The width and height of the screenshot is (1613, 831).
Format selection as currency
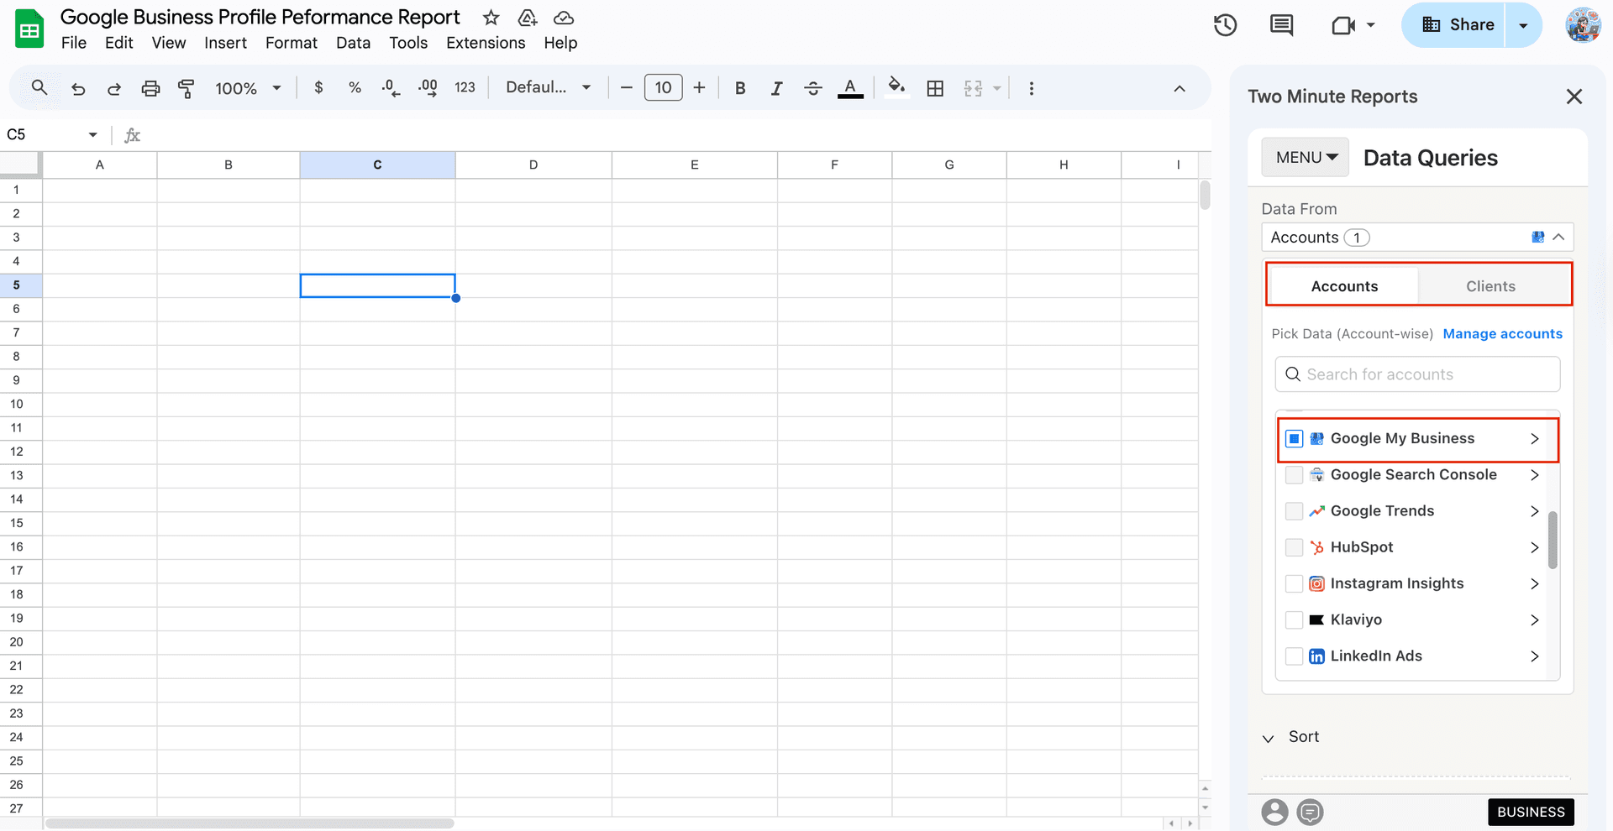(x=318, y=87)
